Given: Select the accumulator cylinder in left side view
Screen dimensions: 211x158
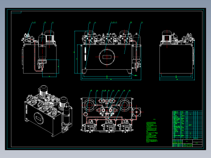Looking at the screenshot, I should coord(42,47).
